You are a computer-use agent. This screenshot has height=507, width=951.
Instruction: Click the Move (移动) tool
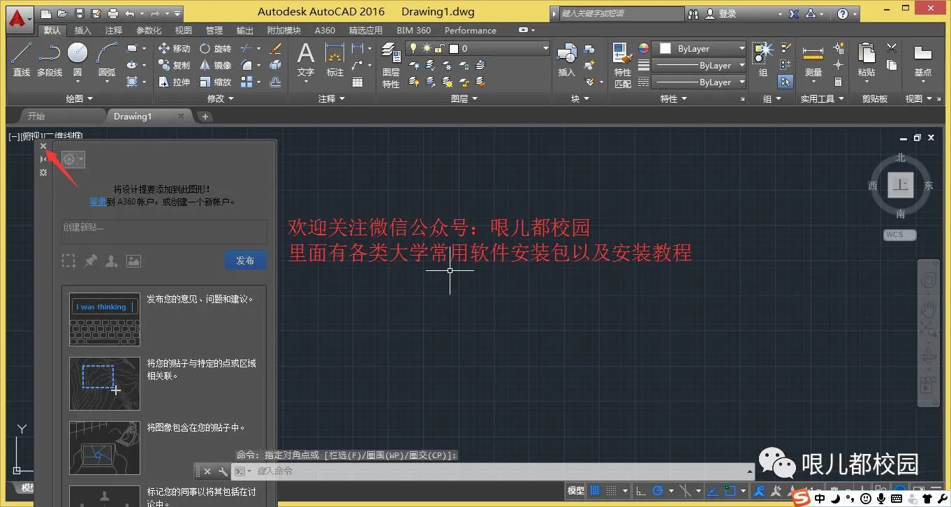coord(174,48)
